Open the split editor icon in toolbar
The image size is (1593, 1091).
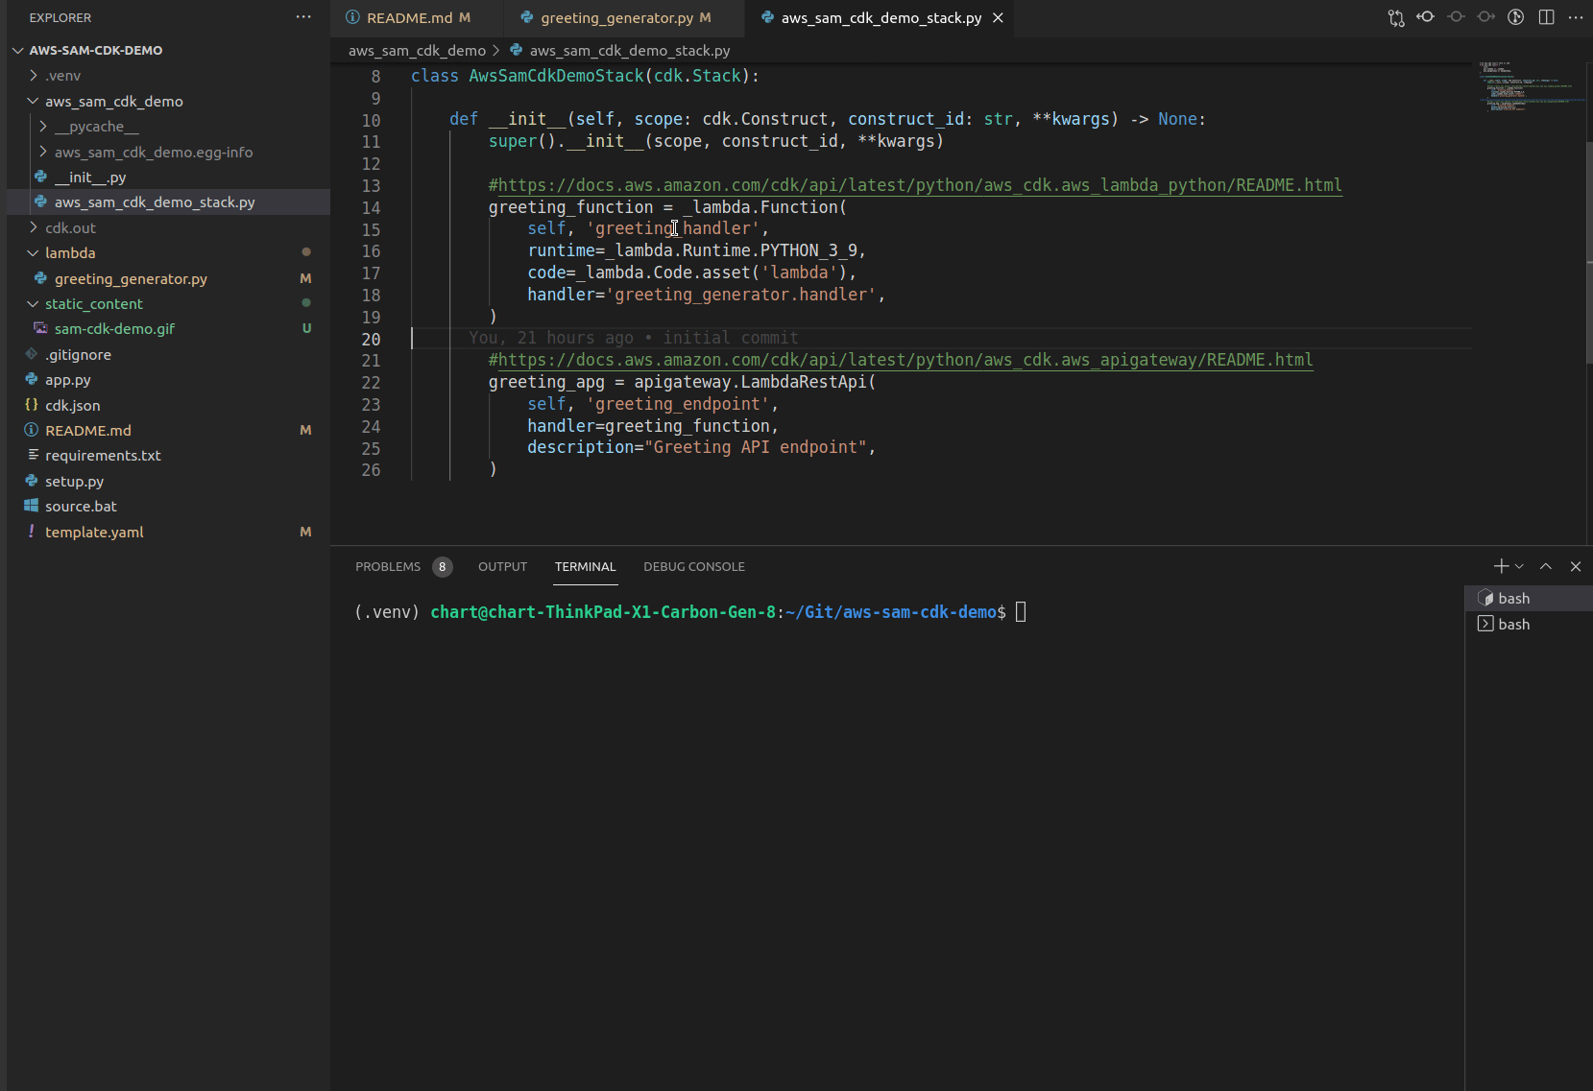(1546, 17)
